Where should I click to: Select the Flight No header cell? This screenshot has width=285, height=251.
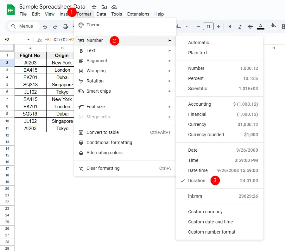(30, 56)
